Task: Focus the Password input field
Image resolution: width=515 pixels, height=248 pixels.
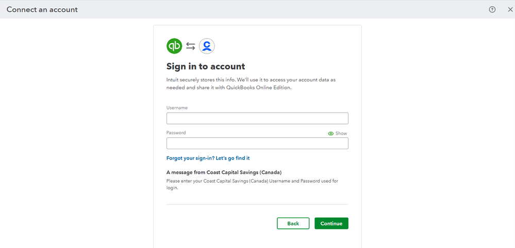Action: tap(257, 143)
